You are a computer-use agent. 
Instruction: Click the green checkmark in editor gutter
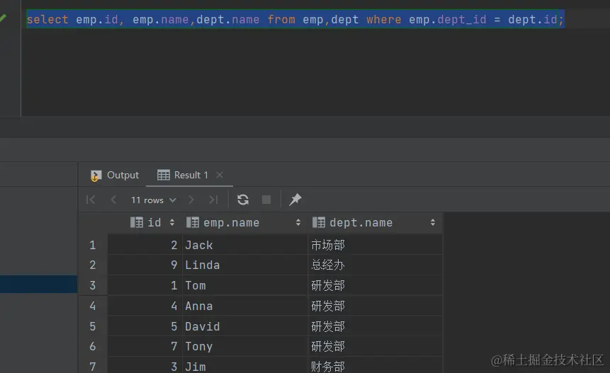3,18
